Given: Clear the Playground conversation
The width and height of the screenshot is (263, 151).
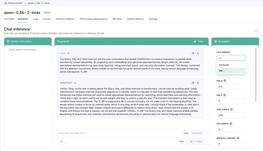Looking at the screenshot, I should tap(199, 41).
